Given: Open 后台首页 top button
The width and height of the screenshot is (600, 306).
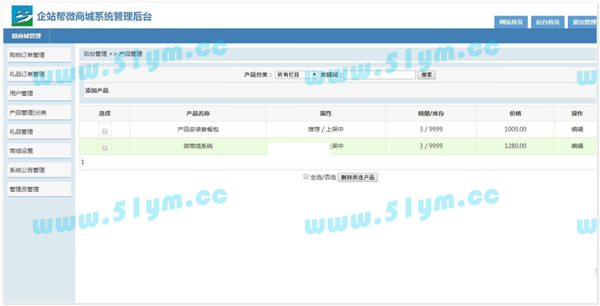Looking at the screenshot, I should coord(547,22).
